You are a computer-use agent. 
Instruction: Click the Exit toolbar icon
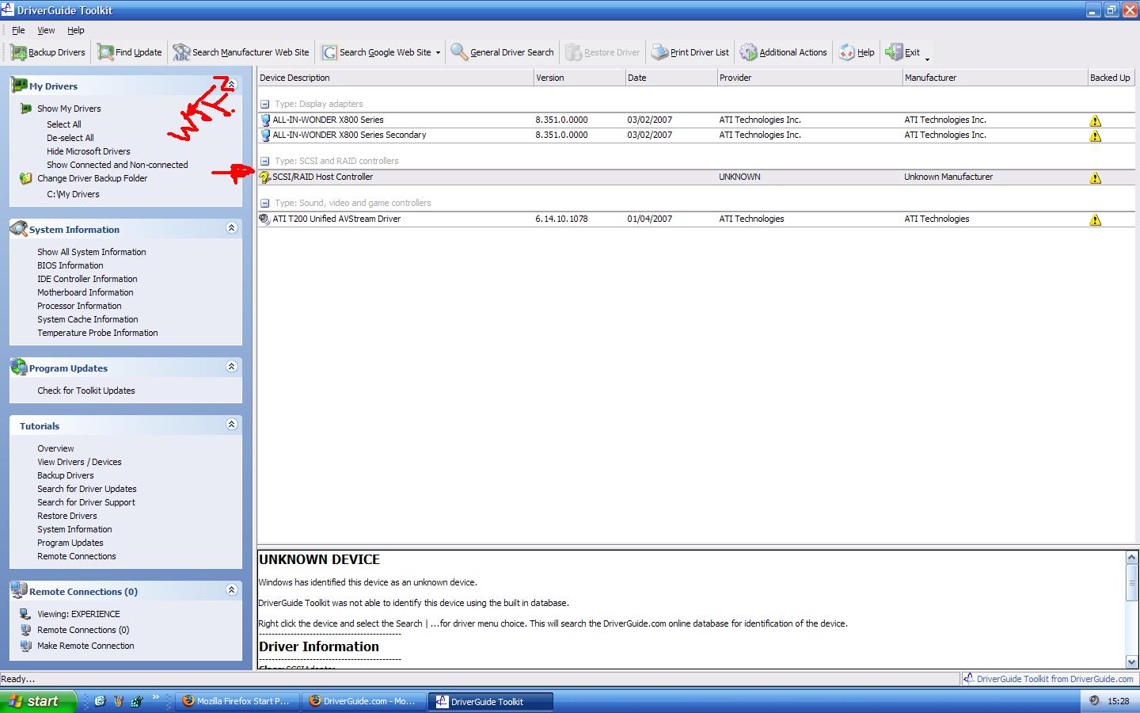click(x=894, y=52)
